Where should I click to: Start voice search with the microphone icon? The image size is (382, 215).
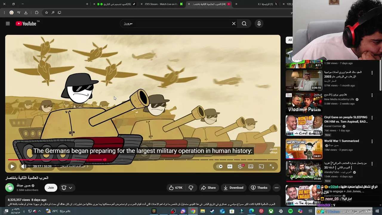click(x=259, y=24)
